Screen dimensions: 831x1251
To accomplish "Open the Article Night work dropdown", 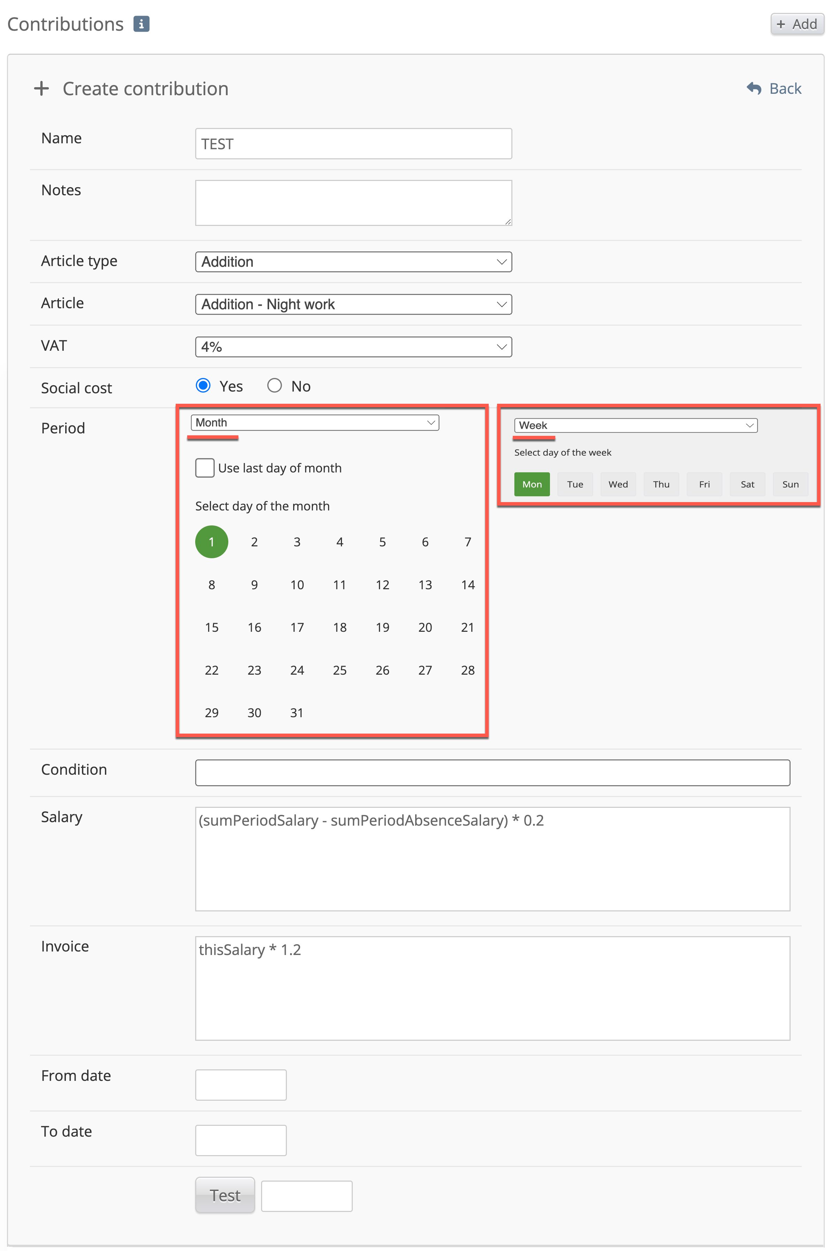I will [x=353, y=304].
